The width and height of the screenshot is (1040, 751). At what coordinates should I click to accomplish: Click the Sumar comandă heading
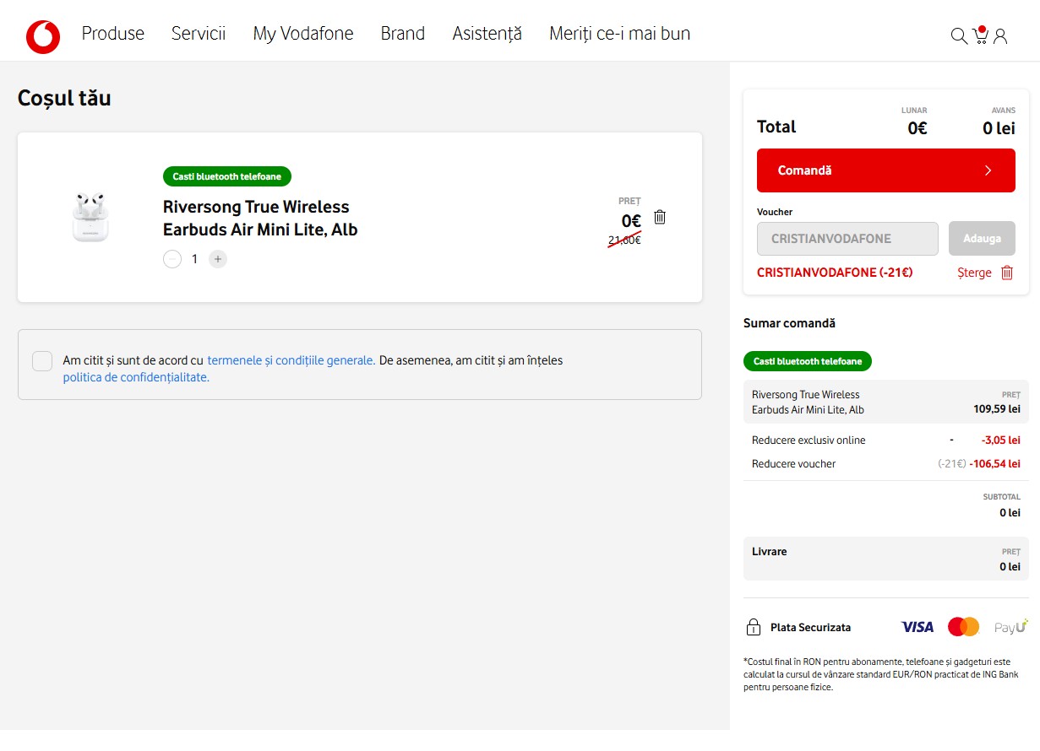(x=789, y=323)
